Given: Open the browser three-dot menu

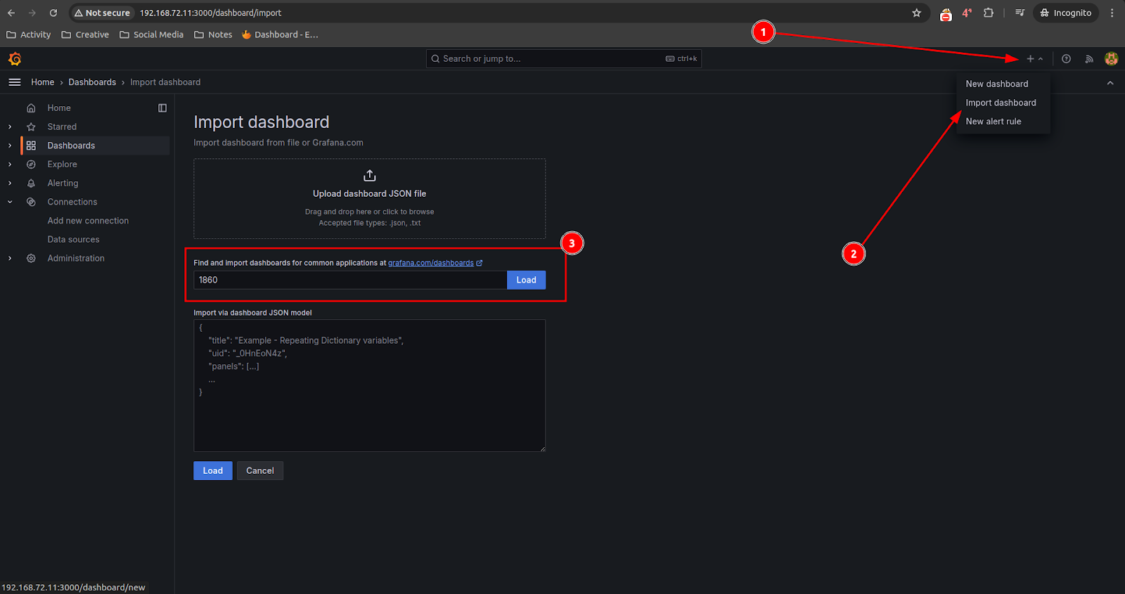Looking at the screenshot, I should point(1112,13).
